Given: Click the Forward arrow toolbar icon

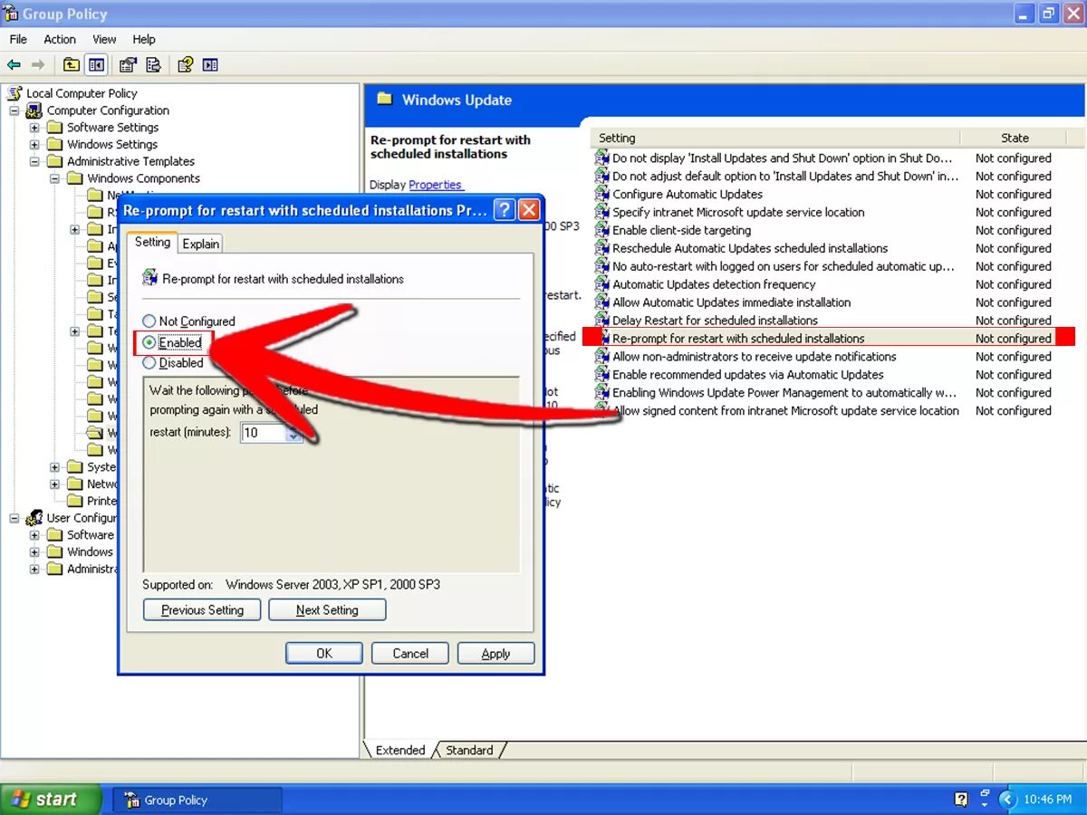Looking at the screenshot, I should [x=38, y=65].
